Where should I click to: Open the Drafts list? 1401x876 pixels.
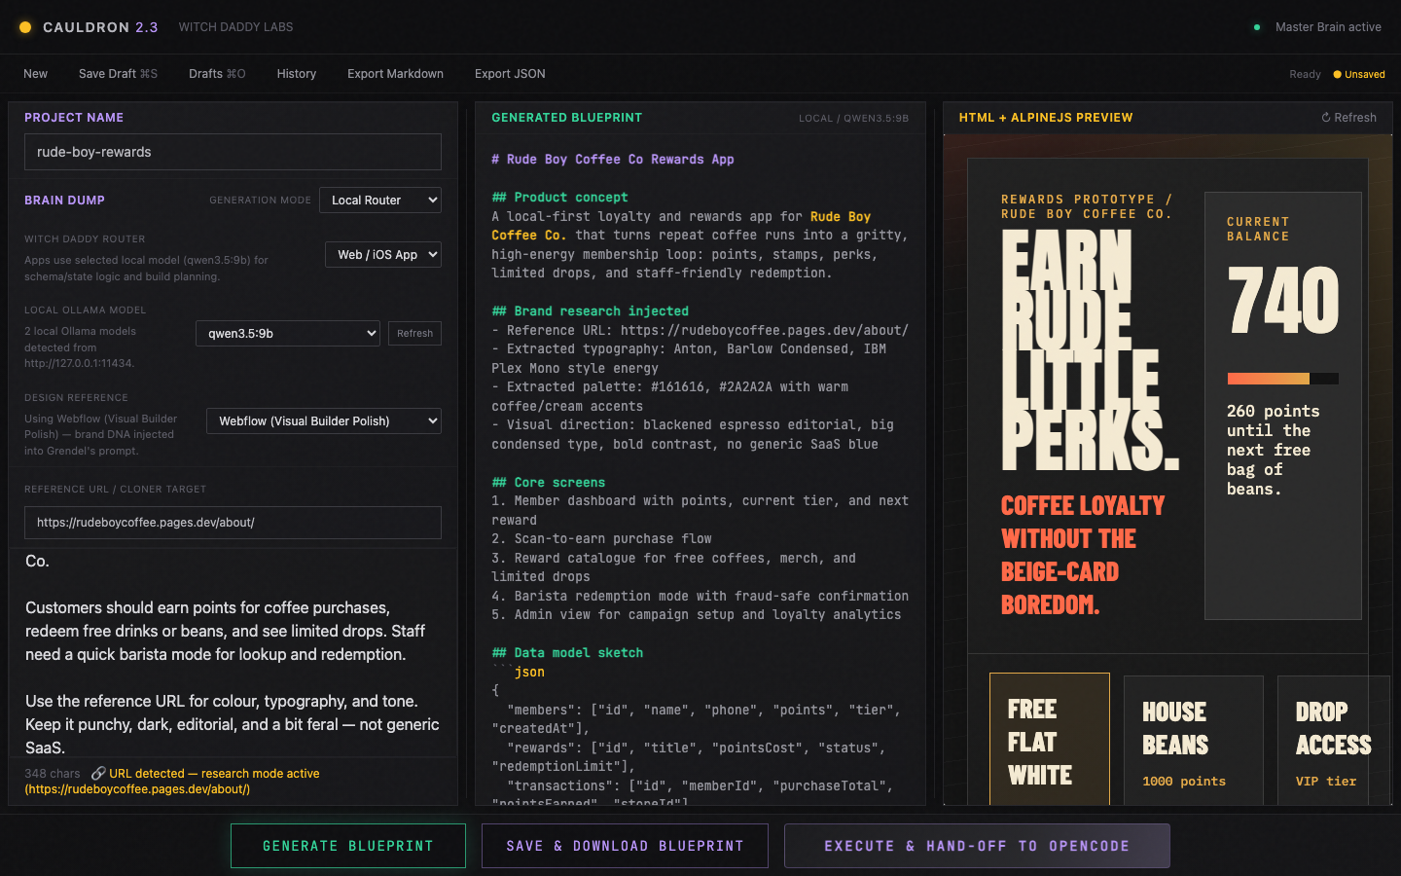(217, 74)
